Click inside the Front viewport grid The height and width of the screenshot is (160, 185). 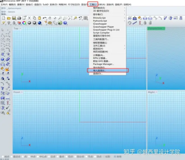click(79, 122)
